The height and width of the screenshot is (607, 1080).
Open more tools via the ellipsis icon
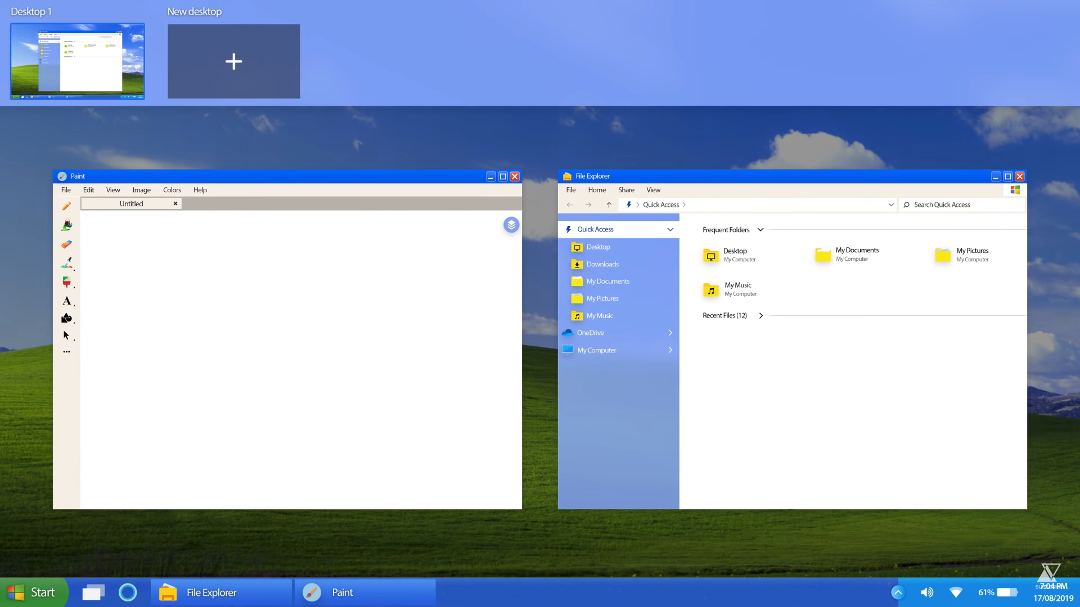(66, 351)
